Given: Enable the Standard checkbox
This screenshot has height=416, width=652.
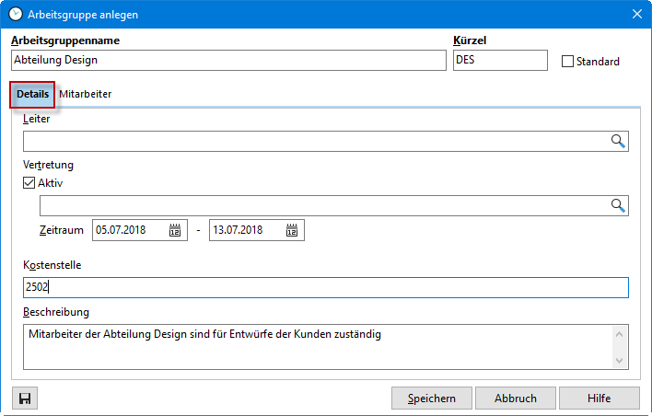Looking at the screenshot, I should 567,62.
